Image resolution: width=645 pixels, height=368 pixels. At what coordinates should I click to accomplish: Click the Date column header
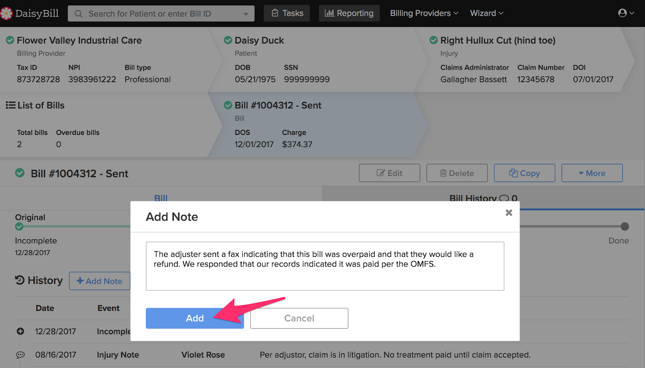[45, 308]
